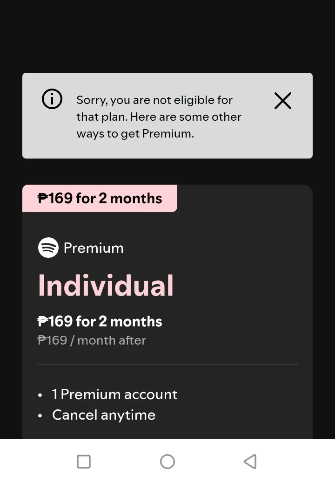Tap empty space right of Individual heading

pos(240,285)
